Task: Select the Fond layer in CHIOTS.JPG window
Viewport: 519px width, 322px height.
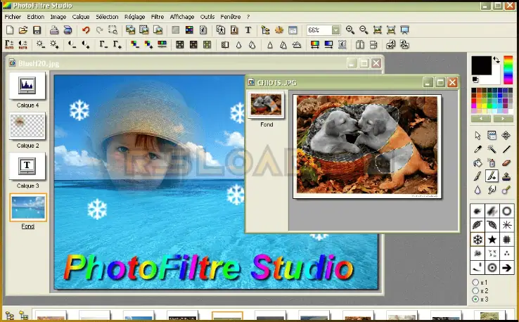Action: tap(267, 105)
